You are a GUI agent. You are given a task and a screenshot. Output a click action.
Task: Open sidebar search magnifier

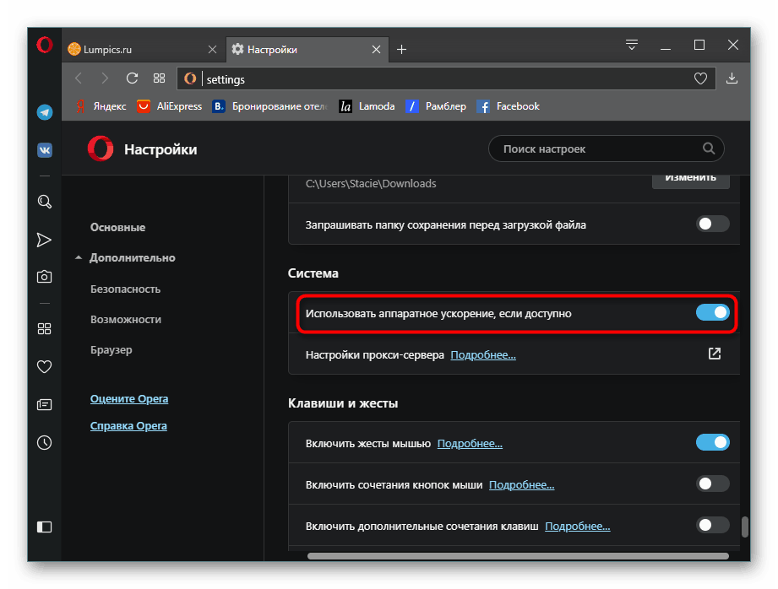(x=45, y=202)
